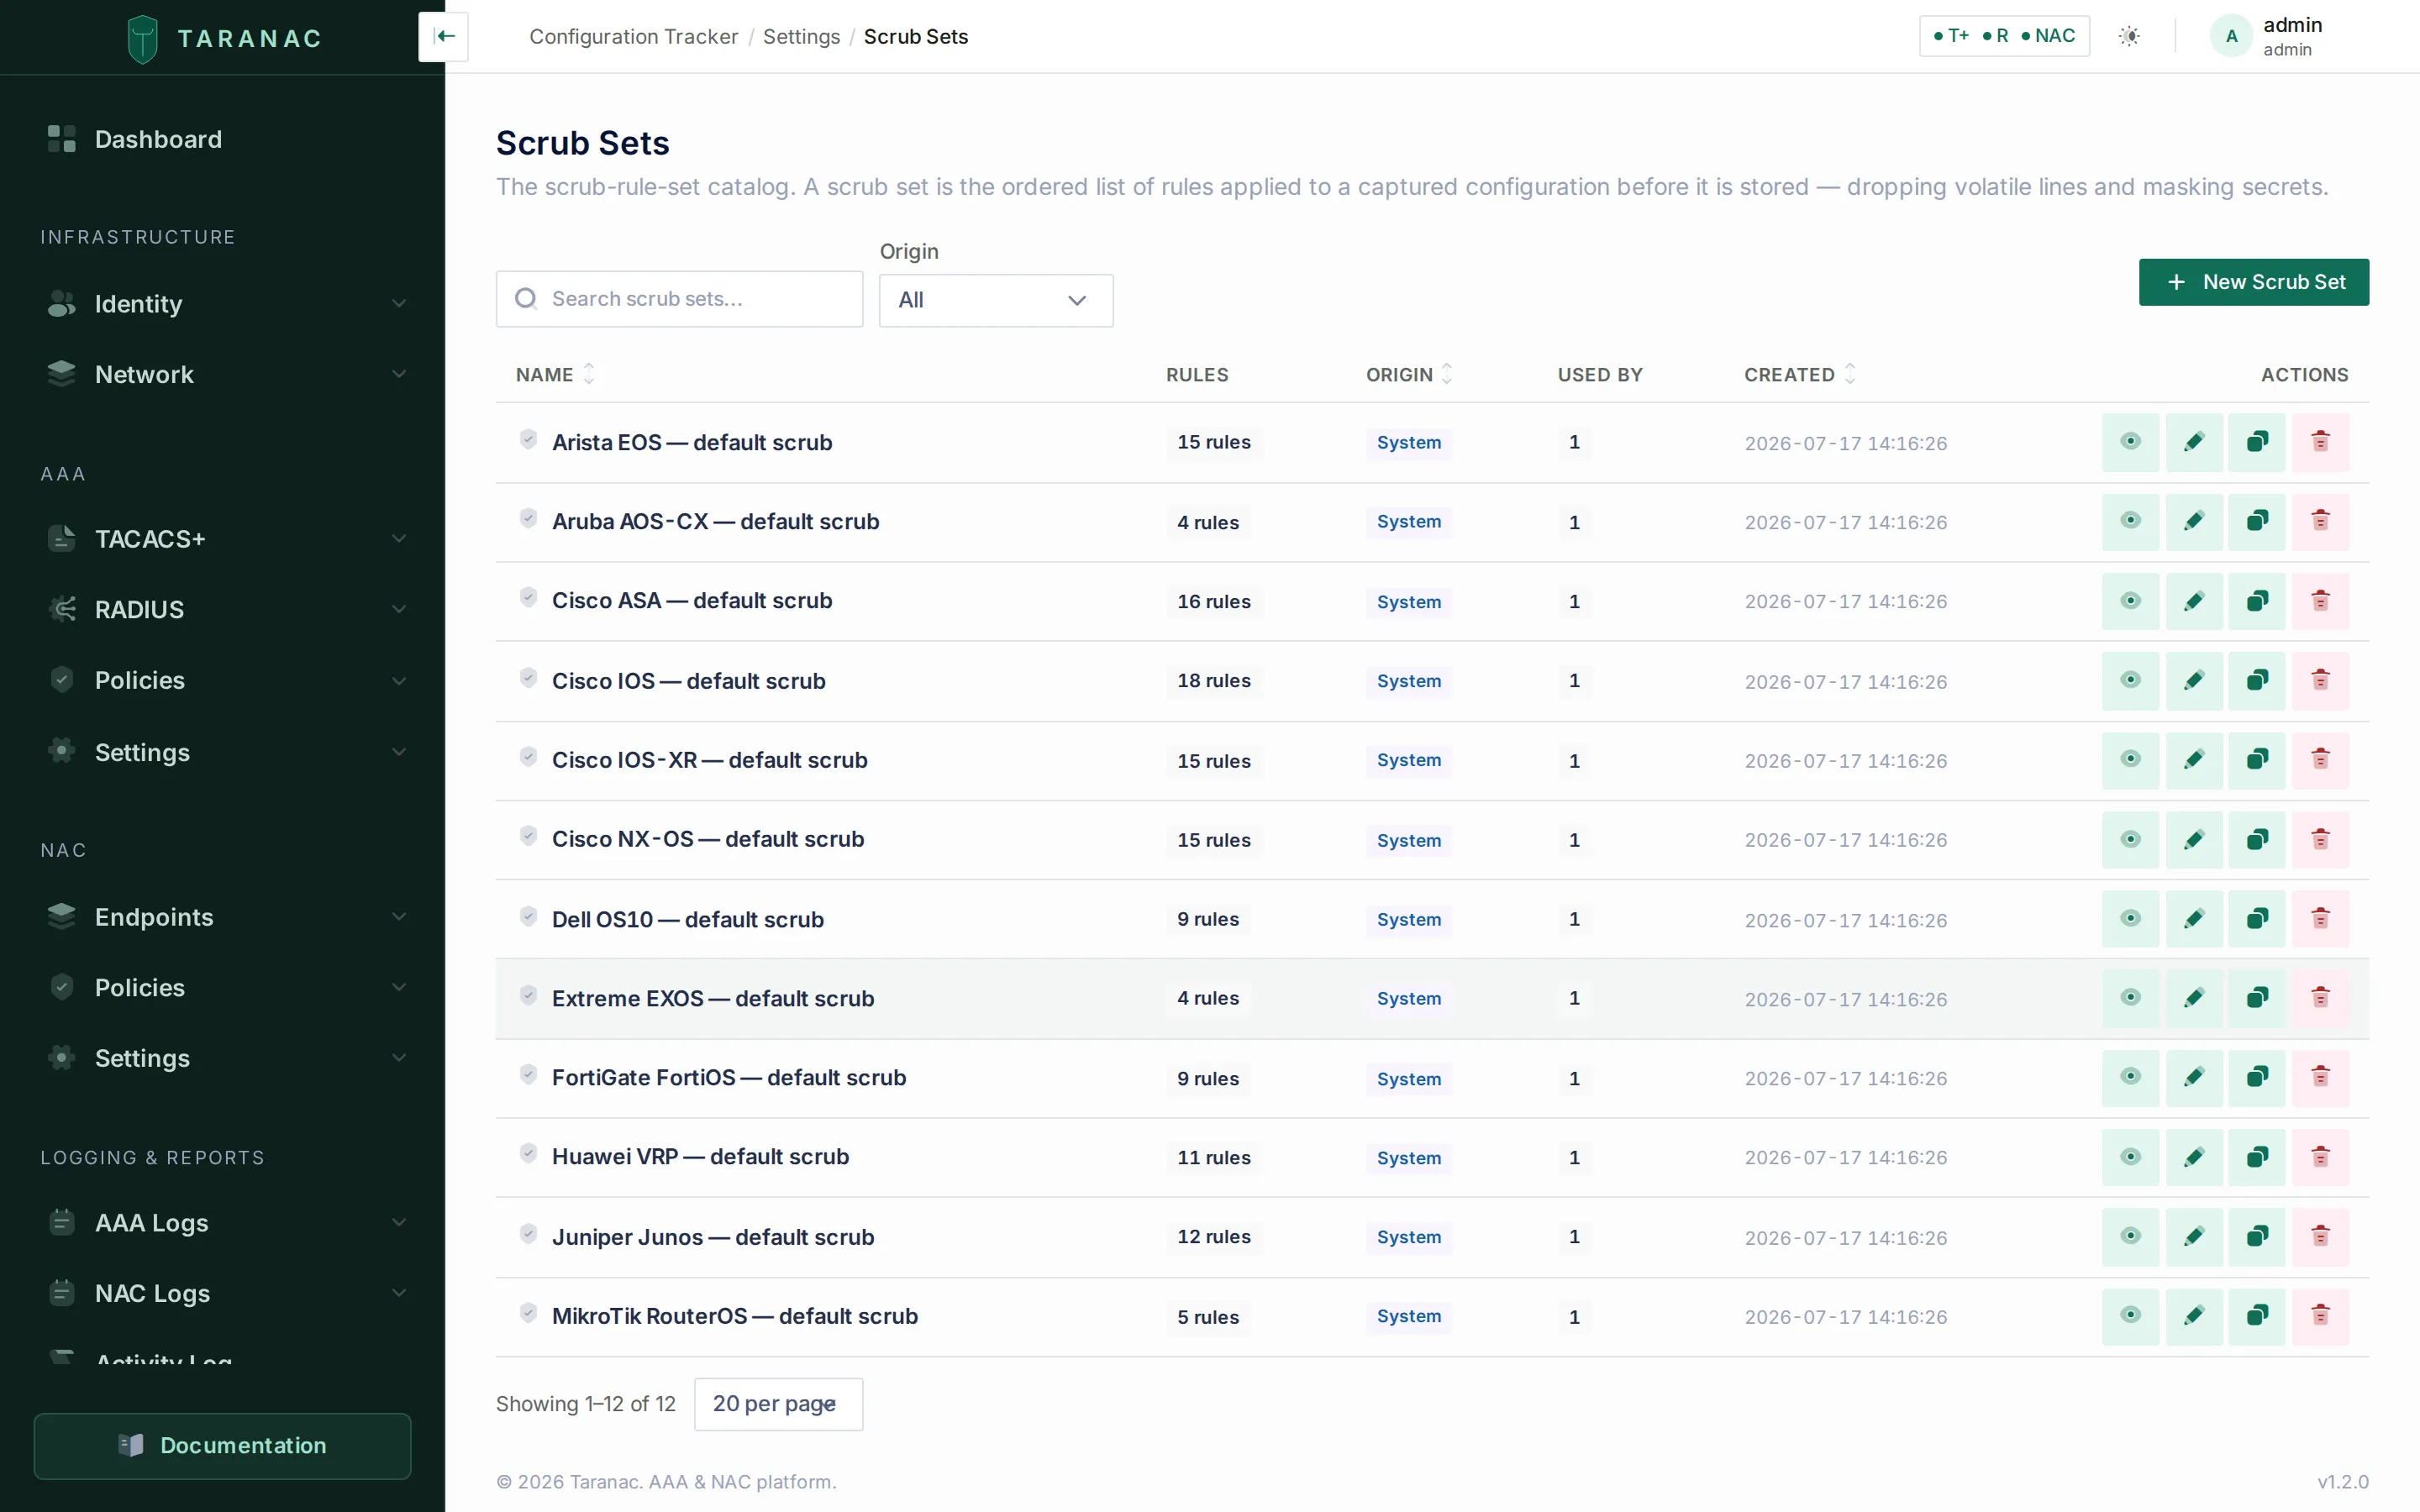The height and width of the screenshot is (1512, 2420).
Task: Edit the Cisco IOS default scrub
Action: click(x=2194, y=681)
